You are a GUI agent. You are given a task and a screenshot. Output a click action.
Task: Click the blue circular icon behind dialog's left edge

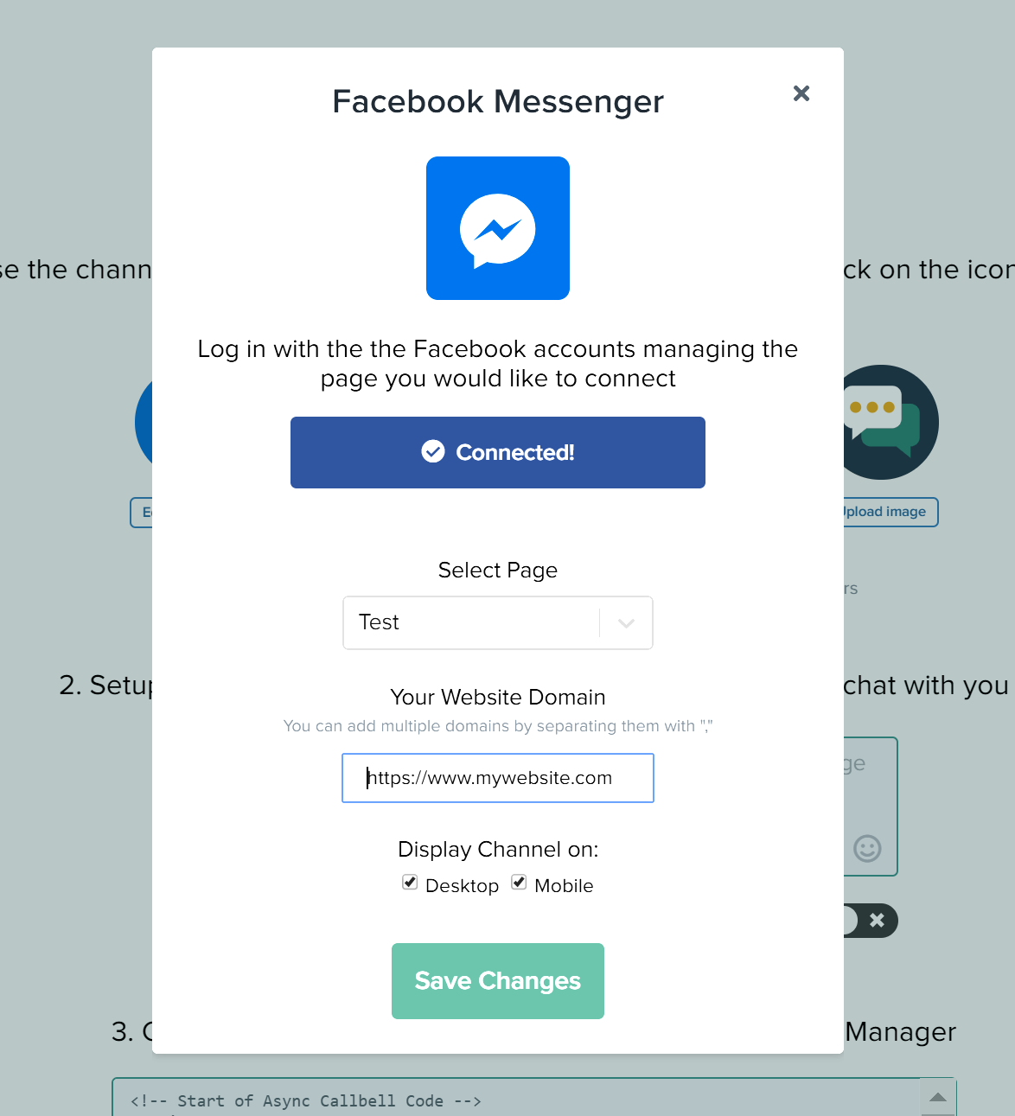(x=144, y=422)
